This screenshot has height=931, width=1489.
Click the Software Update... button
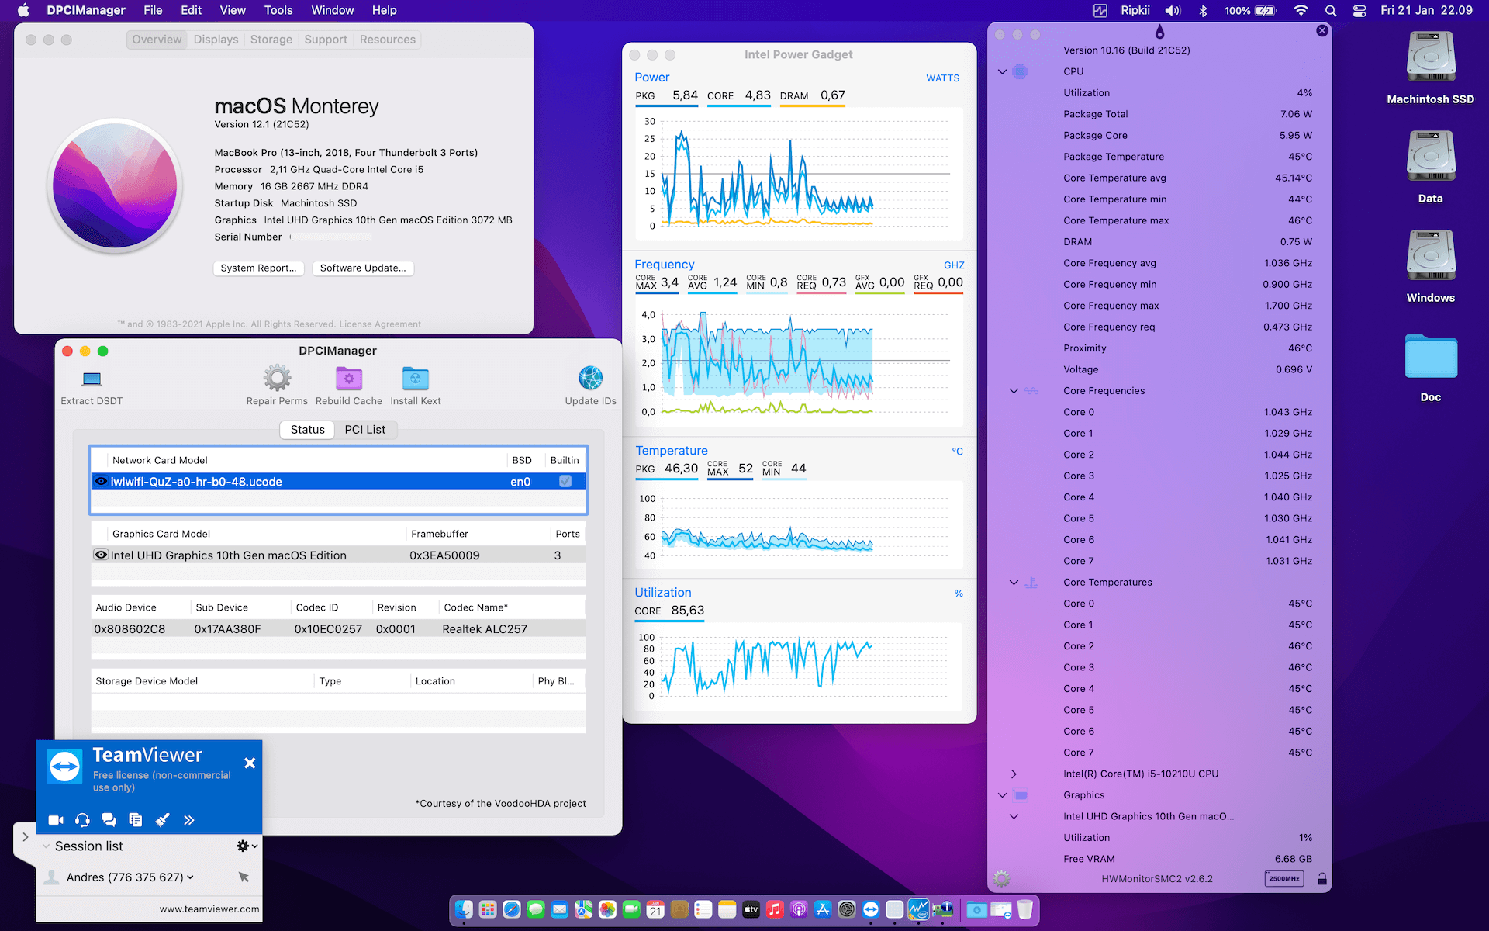tap(363, 268)
